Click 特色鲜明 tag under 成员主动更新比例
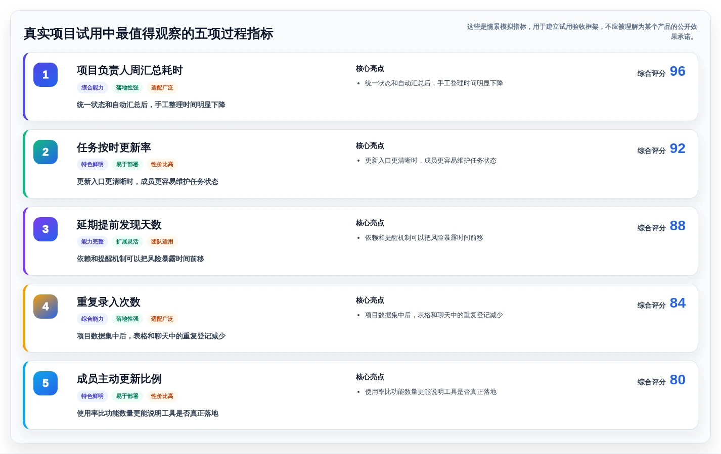Viewport: 721px width, 454px height. (93, 396)
